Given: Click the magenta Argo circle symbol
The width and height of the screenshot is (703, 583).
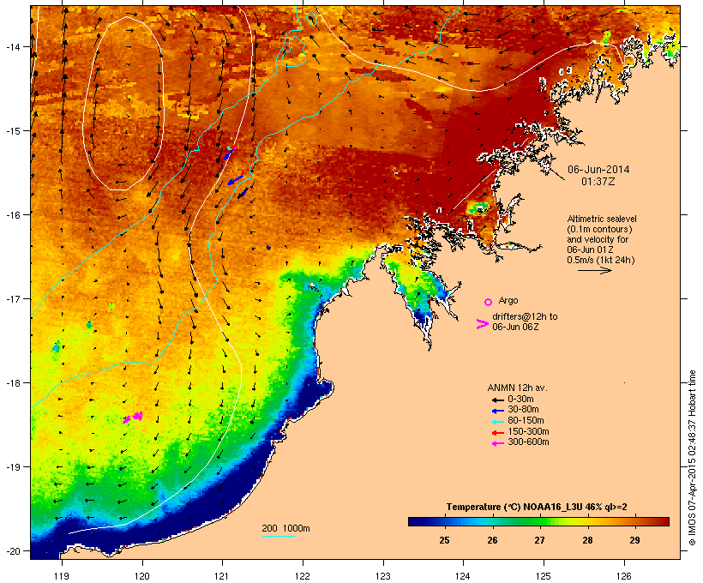Looking at the screenshot, I should [489, 302].
